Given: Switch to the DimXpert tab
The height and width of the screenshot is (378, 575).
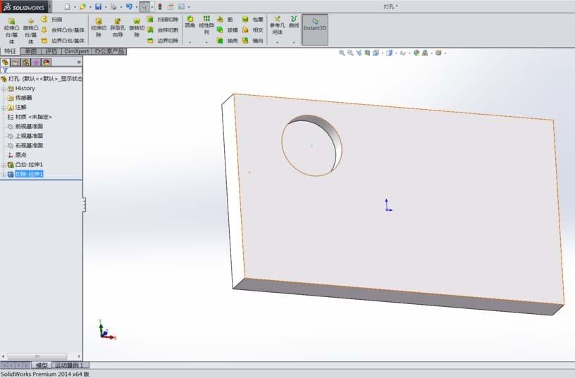Looking at the screenshot, I should (77, 51).
